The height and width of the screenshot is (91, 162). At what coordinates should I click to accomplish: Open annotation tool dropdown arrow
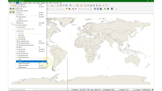(108, 5)
